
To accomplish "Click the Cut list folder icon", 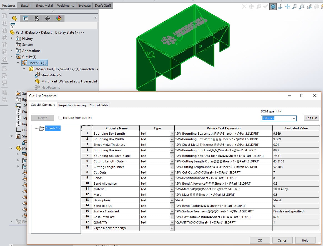I will 18,57.
